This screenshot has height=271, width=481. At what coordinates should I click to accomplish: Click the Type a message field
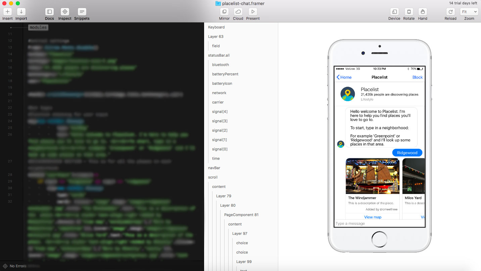point(380,223)
